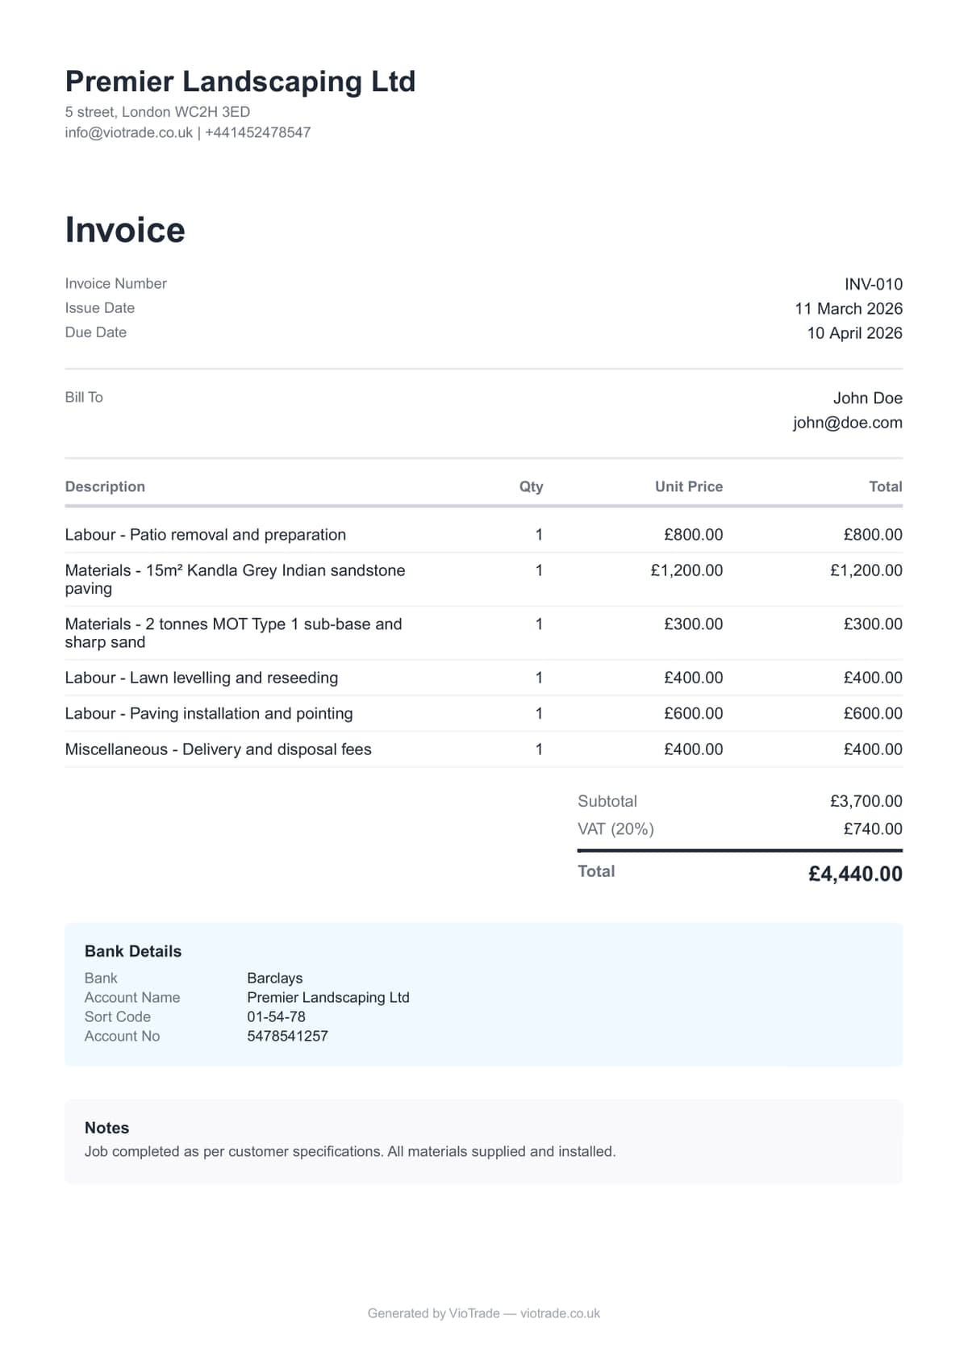Click the Description column header
The width and height of the screenshot is (968, 1369).
[105, 486]
